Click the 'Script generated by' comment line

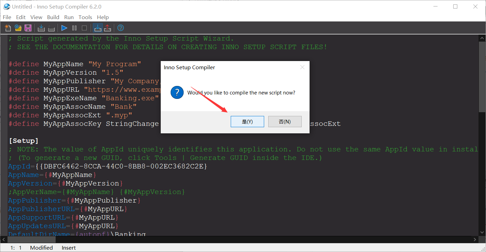[x=121, y=39]
